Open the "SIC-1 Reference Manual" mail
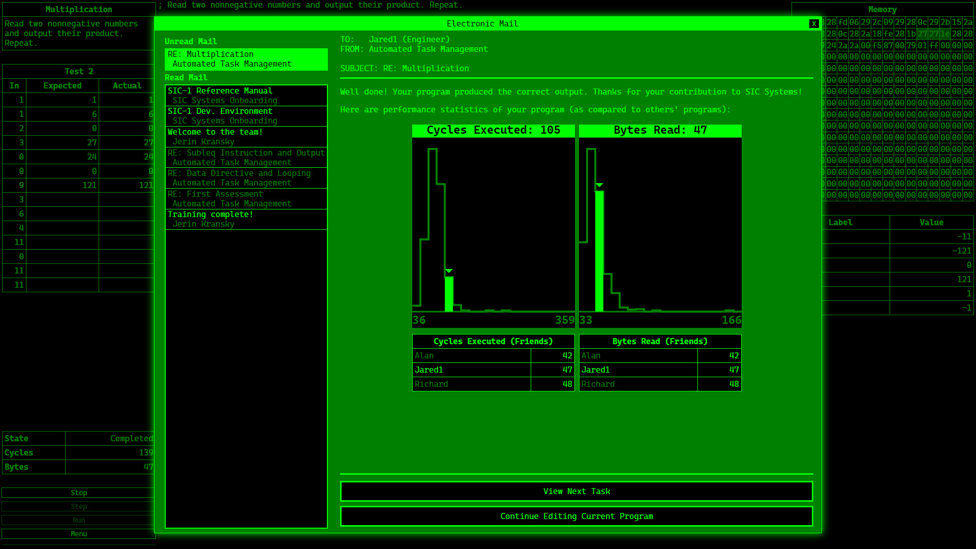Screen dimensions: 976x549 246,95
